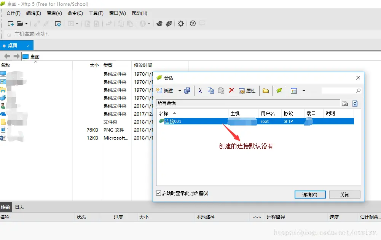The height and width of the screenshot is (240, 381).
Task: Expand the 新建 dropdown arrow
Action: click(180, 91)
